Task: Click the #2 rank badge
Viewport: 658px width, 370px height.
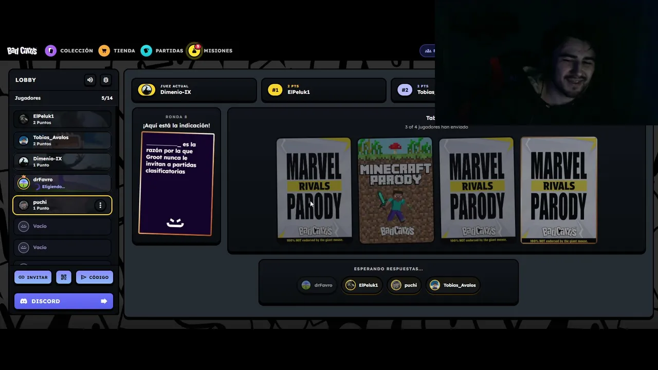Action: pyautogui.click(x=405, y=90)
